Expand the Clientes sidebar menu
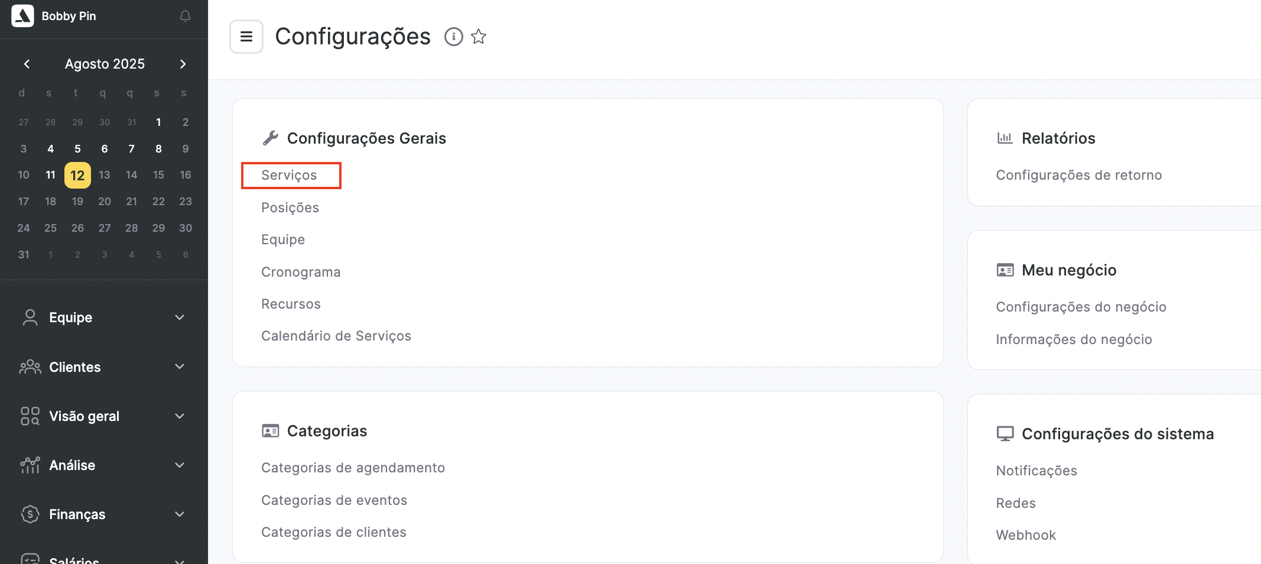This screenshot has width=1261, height=564. (x=180, y=367)
